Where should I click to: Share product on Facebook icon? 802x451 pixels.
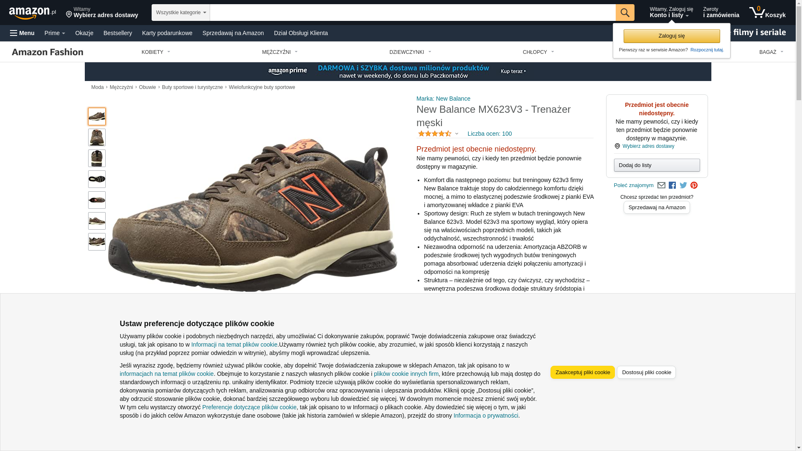pos(672,185)
